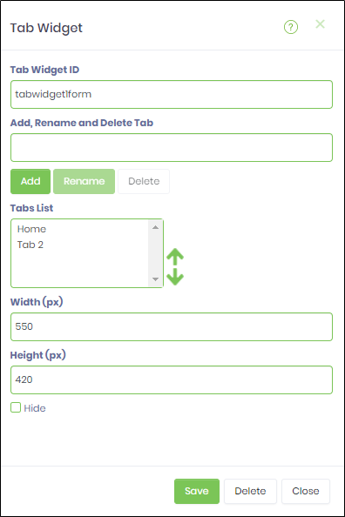The image size is (345, 517).
Task: Toggle the Hide checkbox
Action: (x=16, y=407)
